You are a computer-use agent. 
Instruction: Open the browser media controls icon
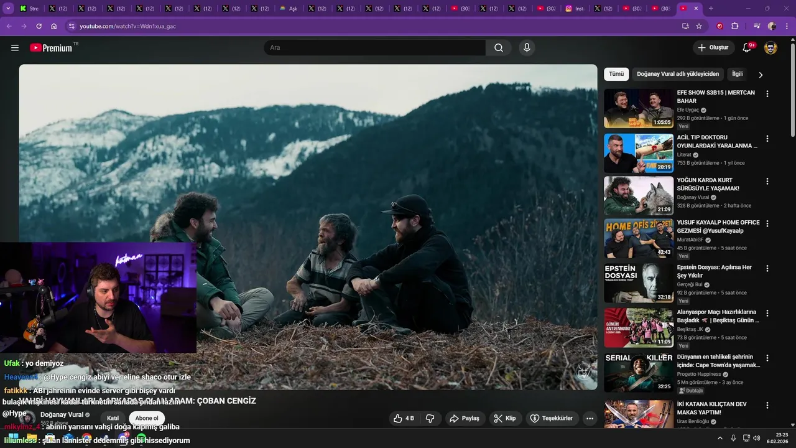click(x=757, y=26)
